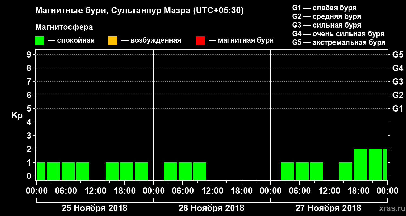Screen dimensions: 406x216
Task: Click the green 'спокойная' legend swatch
Action: coord(40,41)
